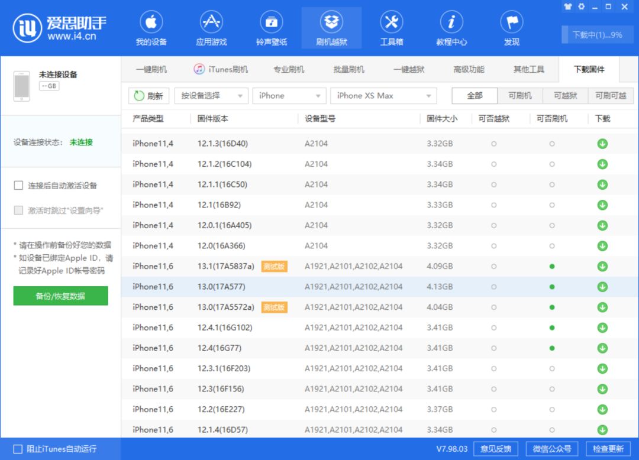Click the 4.13GB size cell
The height and width of the screenshot is (460, 639).
point(440,287)
